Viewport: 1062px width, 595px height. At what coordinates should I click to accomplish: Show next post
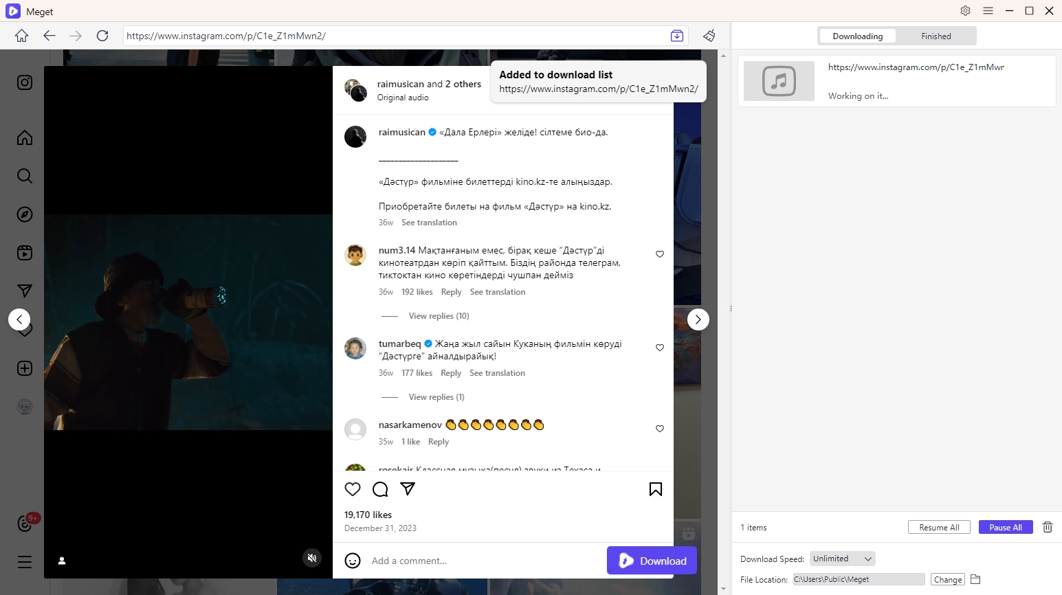click(698, 319)
